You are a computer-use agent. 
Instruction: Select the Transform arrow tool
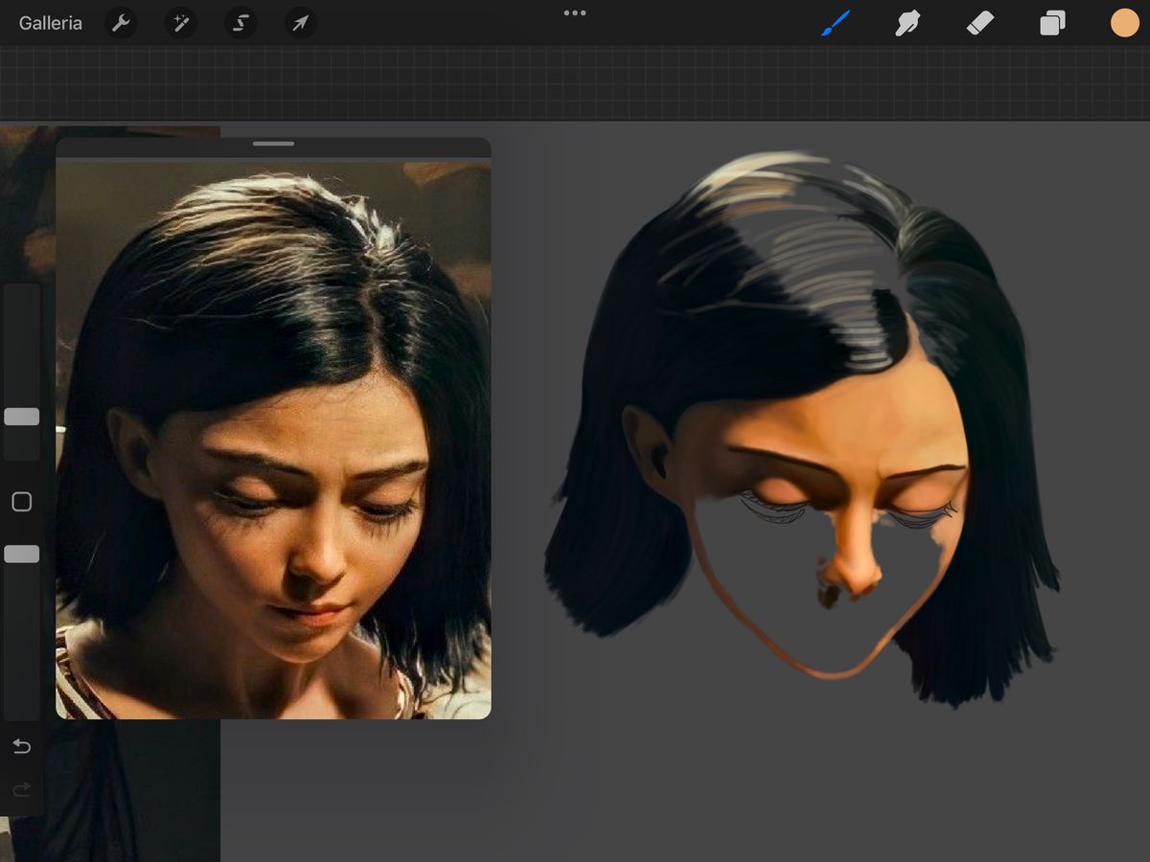(x=300, y=23)
